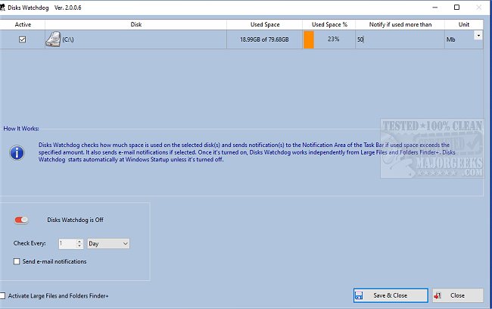Image resolution: width=492 pixels, height=309 pixels.
Task: Click the floppy icon on Save & Close
Action: coord(359,295)
